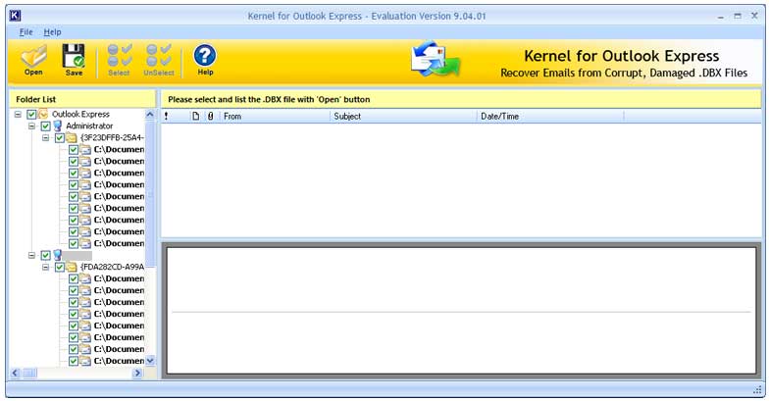Click the folder icon beside {FDA282CD-A99A
769x401 pixels.
[x=72, y=267]
